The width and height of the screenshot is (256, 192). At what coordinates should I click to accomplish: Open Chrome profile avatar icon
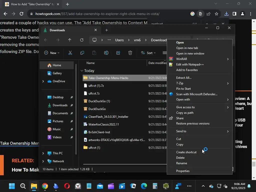pyautogui.click(x=242, y=14)
